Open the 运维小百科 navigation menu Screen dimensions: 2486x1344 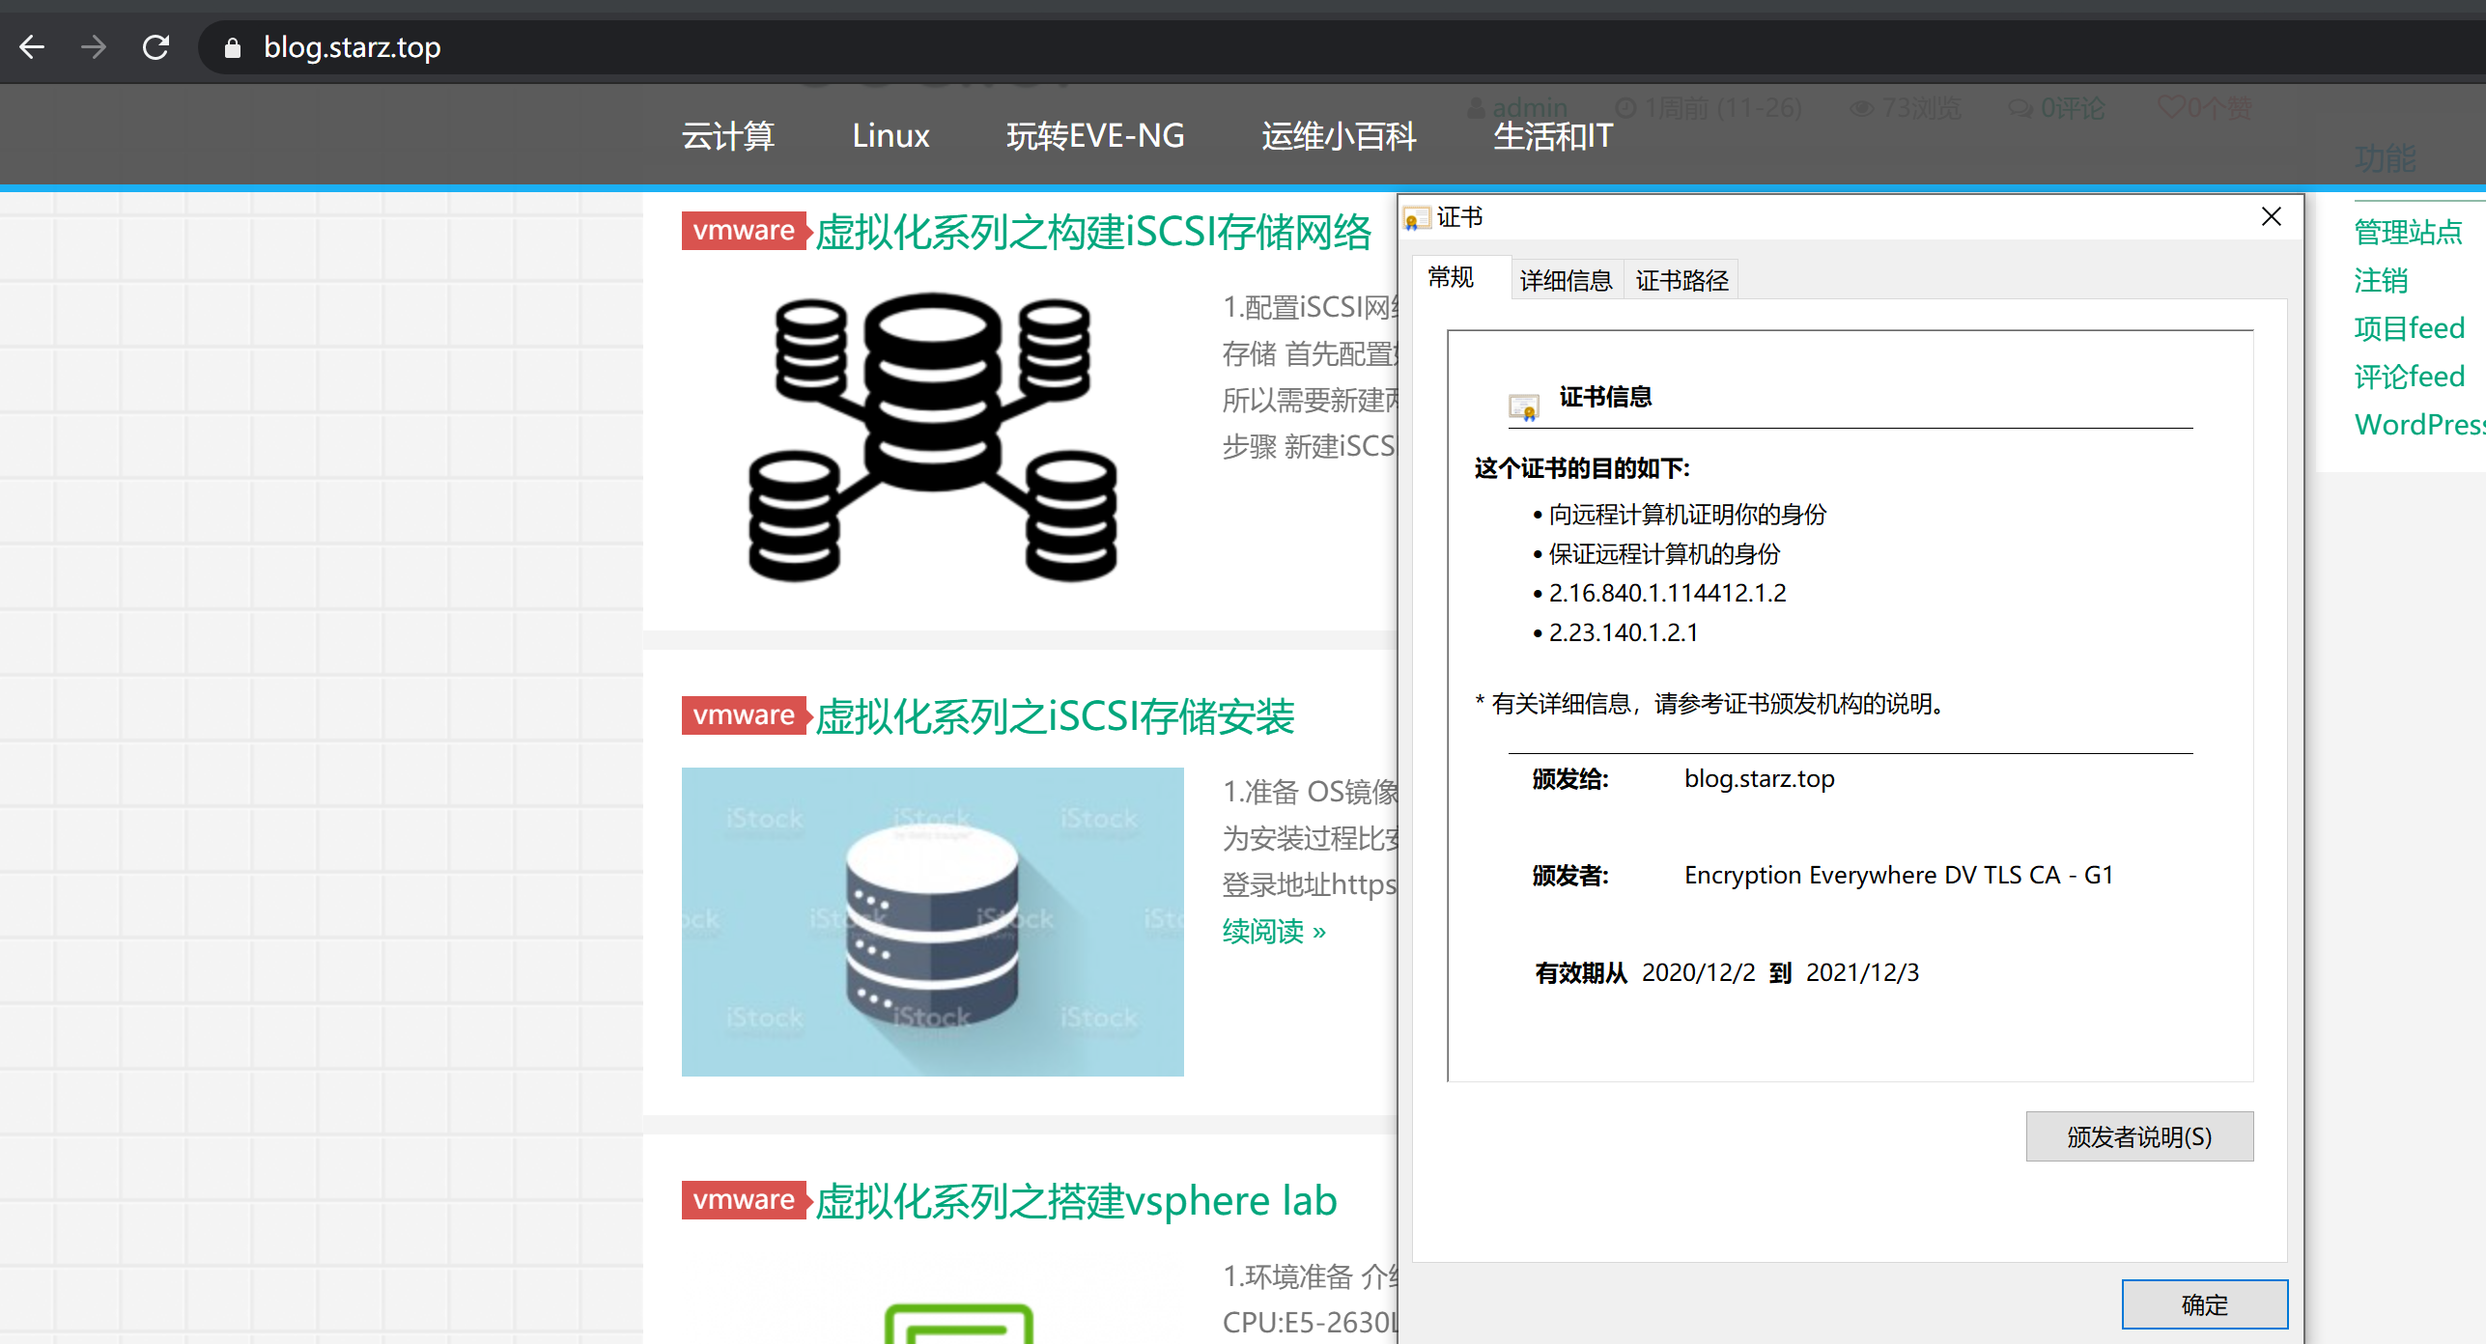point(1339,136)
